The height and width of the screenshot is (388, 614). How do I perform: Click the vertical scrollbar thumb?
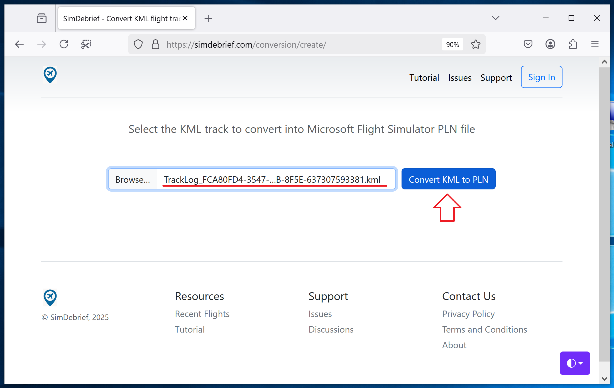(604, 214)
